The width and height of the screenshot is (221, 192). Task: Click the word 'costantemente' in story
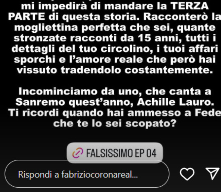pyautogui.click(x=169, y=70)
